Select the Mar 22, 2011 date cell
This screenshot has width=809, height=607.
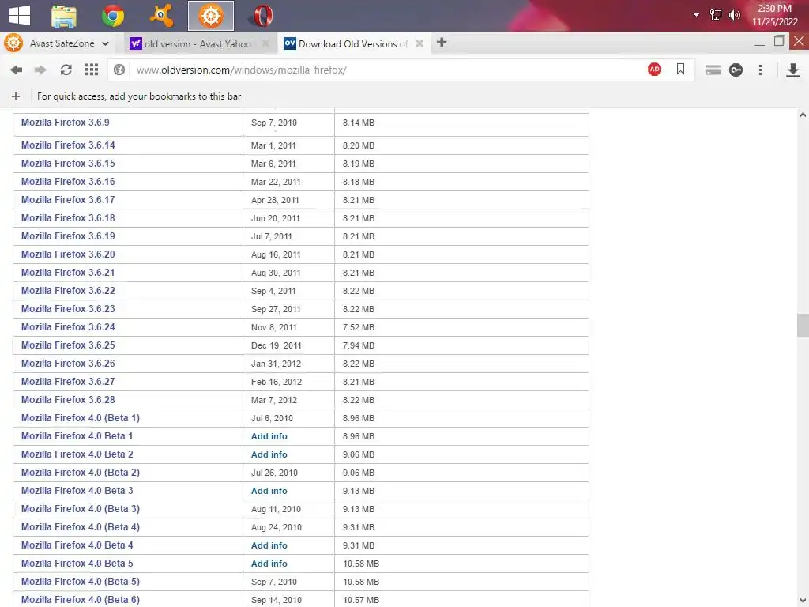click(x=288, y=182)
